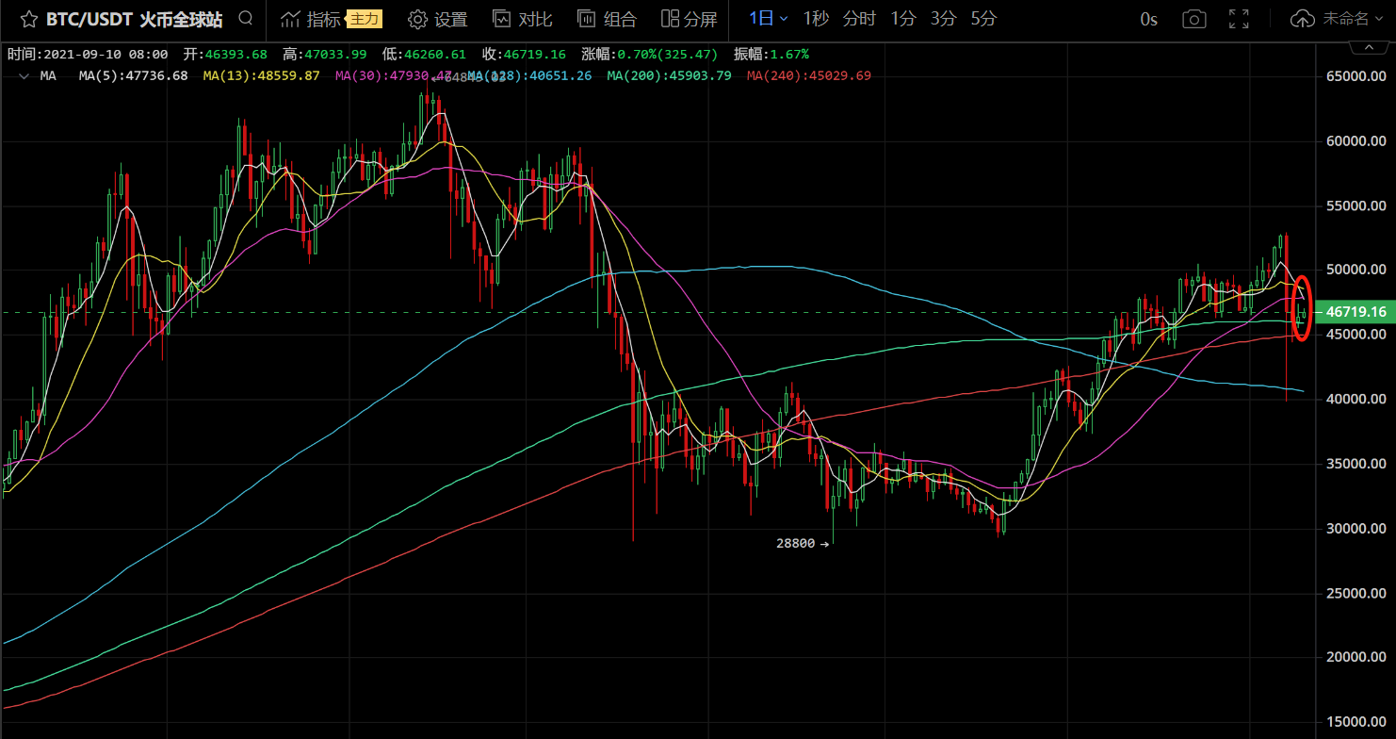
Task: Select the 3分 timeframe
Action: (x=943, y=18)
